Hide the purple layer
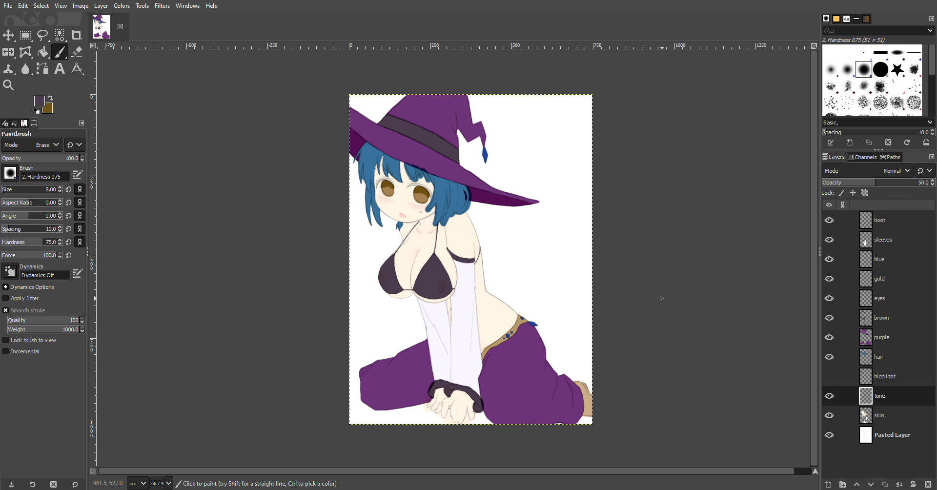Image resolution: width=937 pixels, height=490 pixels. point(829,337)
